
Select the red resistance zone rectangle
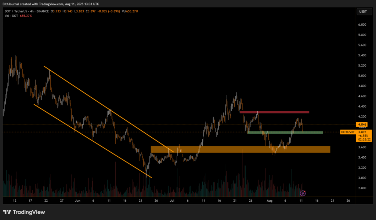[274, 112]
